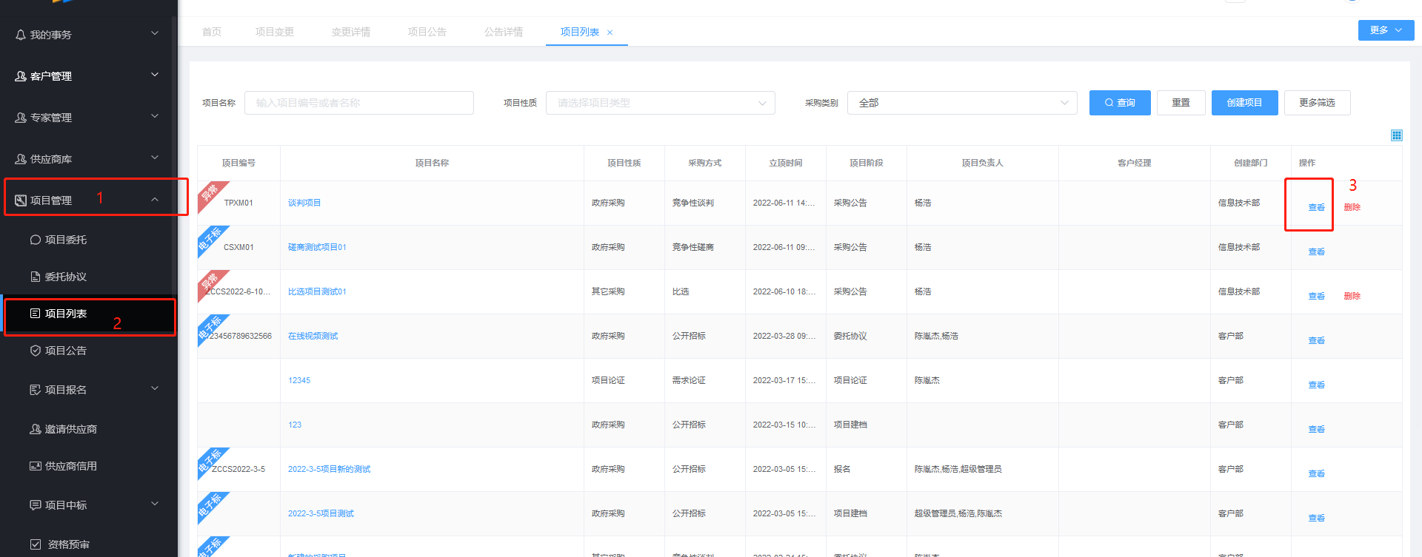This screenshot has height=557, width=1422.
Task: Open the 谈判项目 project link
Action: 304,203
